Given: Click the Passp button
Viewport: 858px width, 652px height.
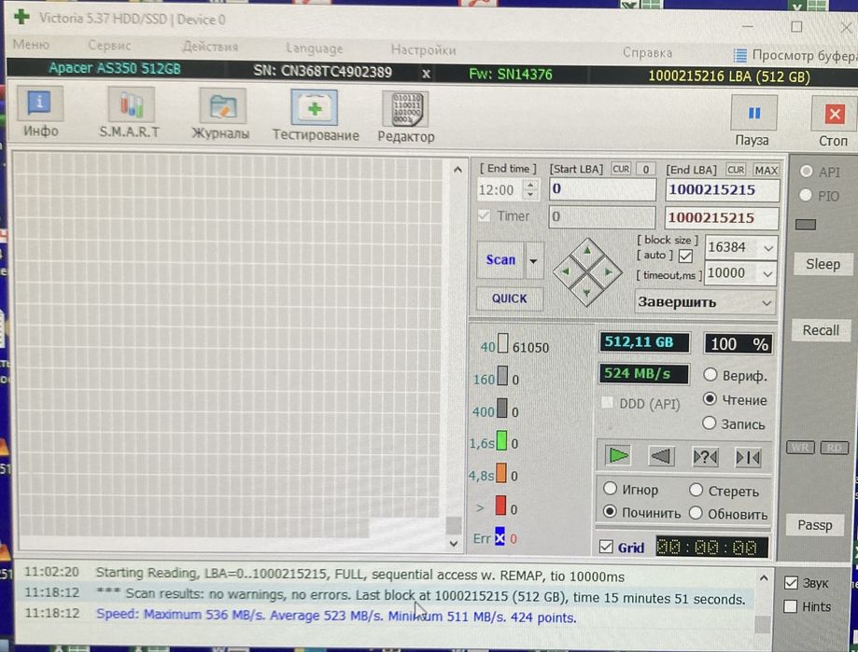Looking at the screenshot, I should pyautogui.click(x=814, y=524).
